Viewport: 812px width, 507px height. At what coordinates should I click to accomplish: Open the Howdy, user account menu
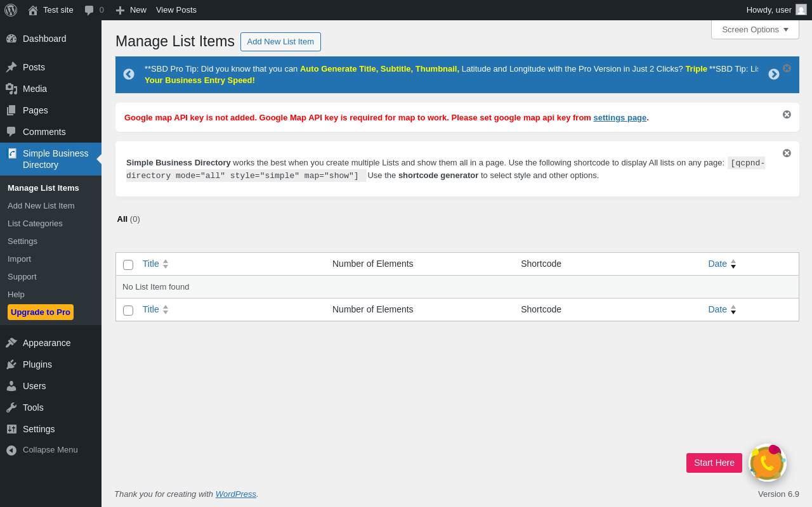point(776,10)
